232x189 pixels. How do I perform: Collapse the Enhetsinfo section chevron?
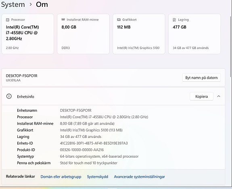[x=219, y=97]
